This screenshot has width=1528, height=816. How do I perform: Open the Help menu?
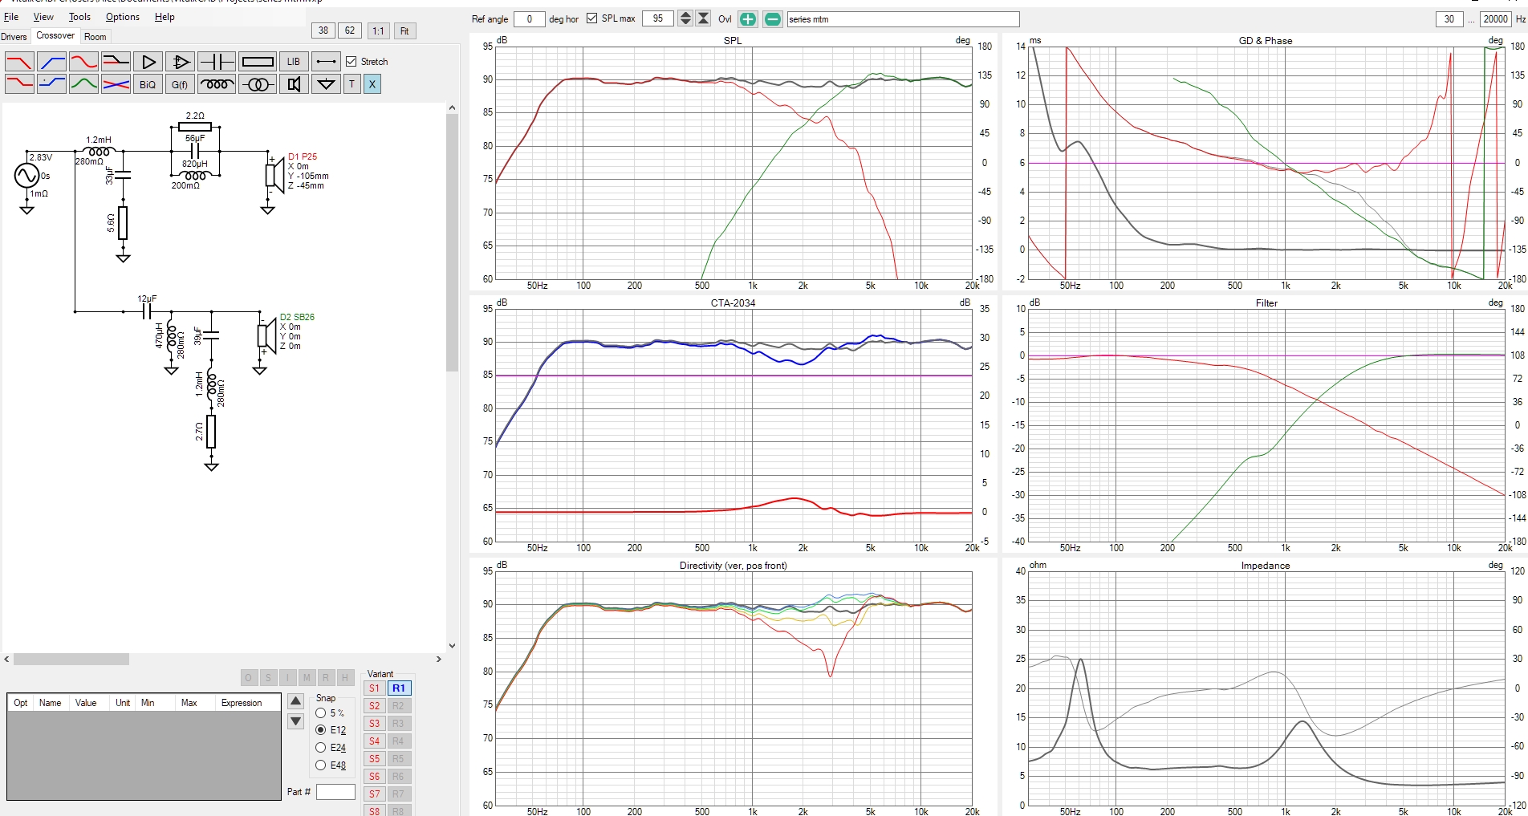165,17
